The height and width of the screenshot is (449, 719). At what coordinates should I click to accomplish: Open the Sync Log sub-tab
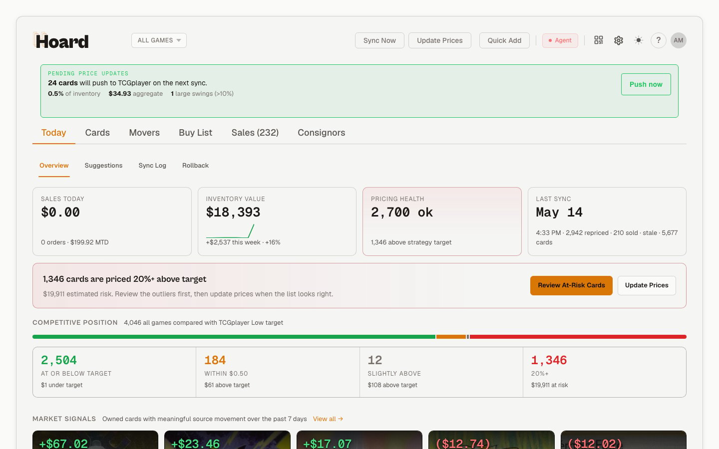click(x=152, y=166)
